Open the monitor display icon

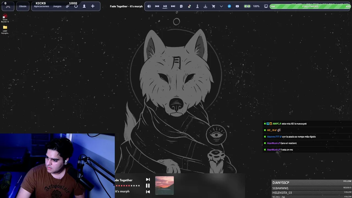pyautogui.click(x=266, y=6)
